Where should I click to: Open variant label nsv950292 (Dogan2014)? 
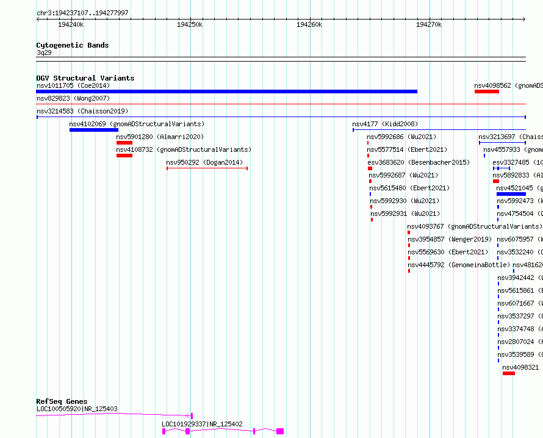click(x=204, y=162)
